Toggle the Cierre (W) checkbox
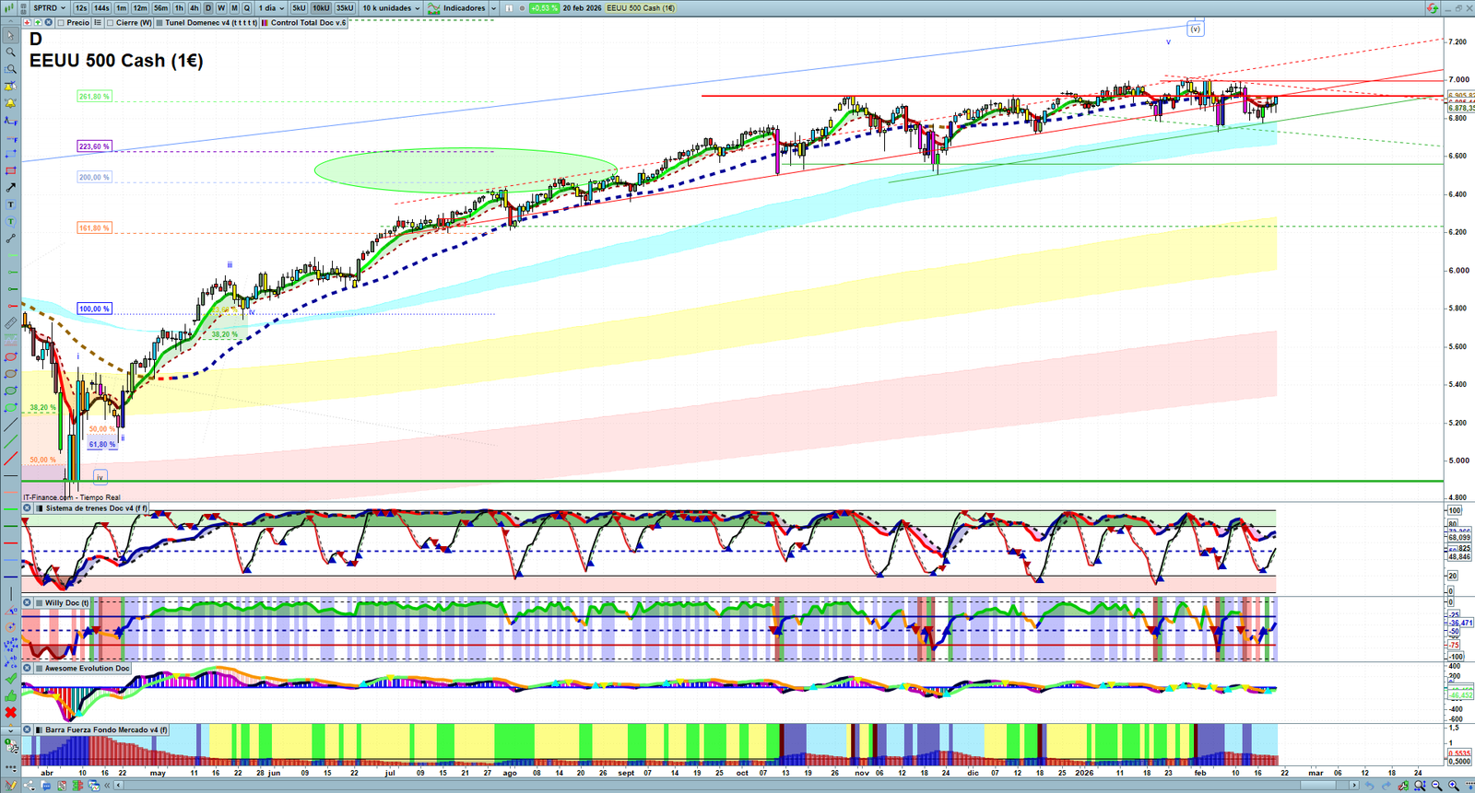 (111, 22)
